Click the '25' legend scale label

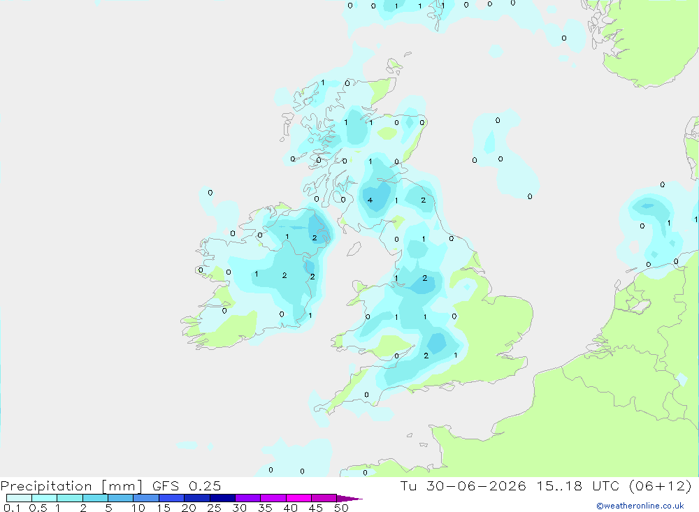[214, 508]
